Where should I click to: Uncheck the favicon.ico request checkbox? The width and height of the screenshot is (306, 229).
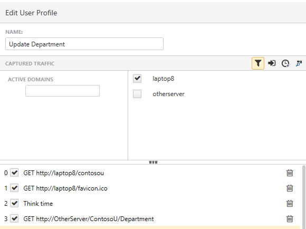click(x=14, y=188)
